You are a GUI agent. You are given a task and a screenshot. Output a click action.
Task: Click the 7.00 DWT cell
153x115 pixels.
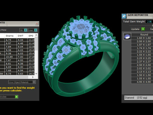click(x=22, y=57)
